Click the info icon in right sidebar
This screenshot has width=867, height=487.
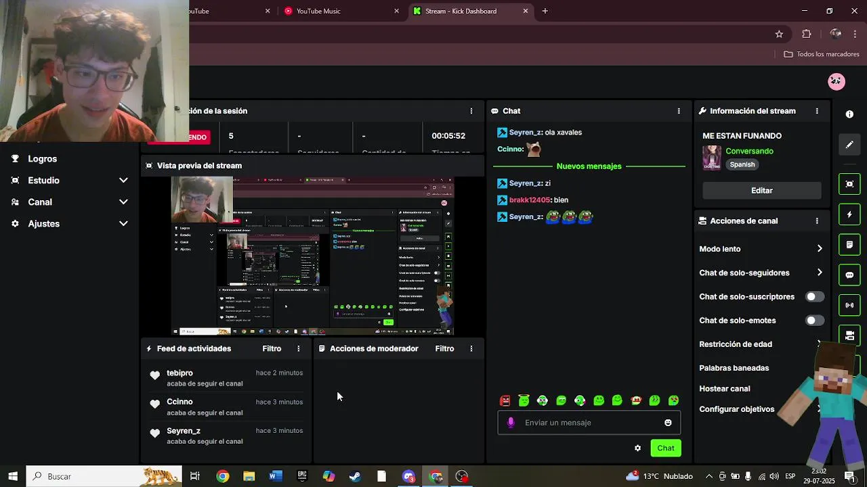[x=849, y=114]
